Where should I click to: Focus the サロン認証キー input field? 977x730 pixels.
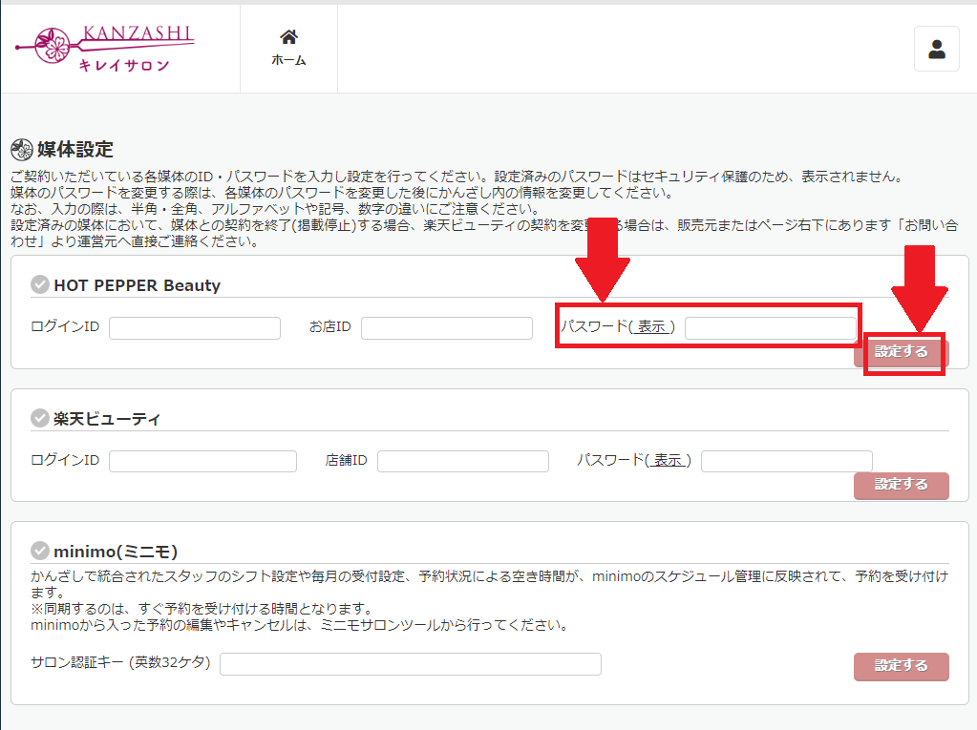410,664
